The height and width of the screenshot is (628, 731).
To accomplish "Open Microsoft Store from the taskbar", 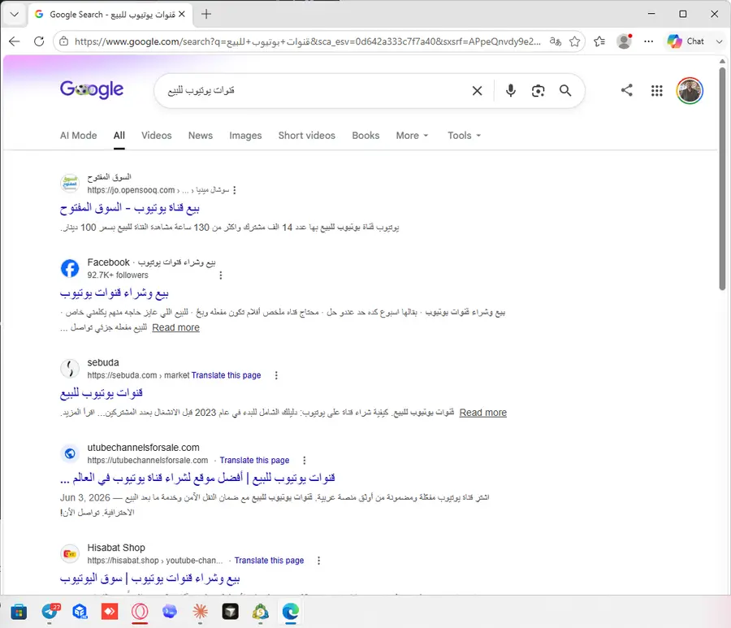I will (x=19, y=611).
